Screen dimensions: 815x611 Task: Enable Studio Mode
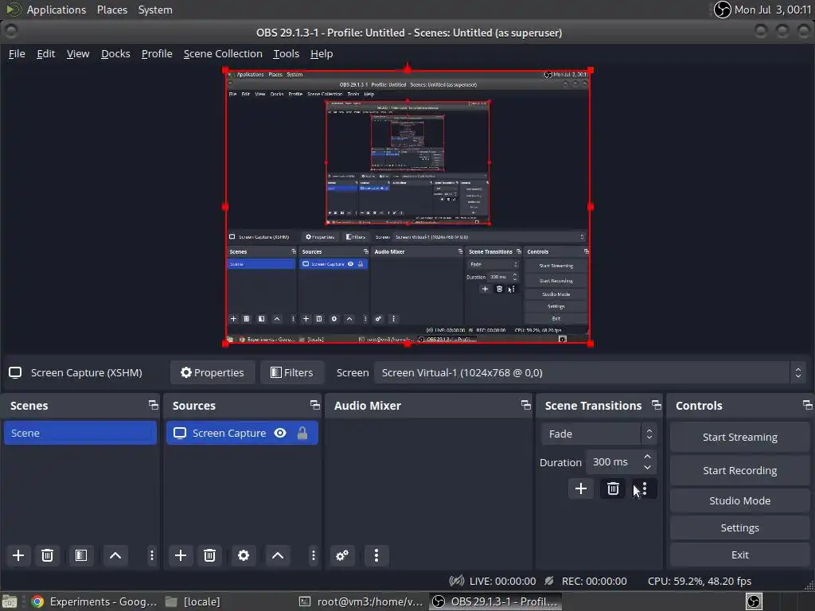tap(739, 500)
